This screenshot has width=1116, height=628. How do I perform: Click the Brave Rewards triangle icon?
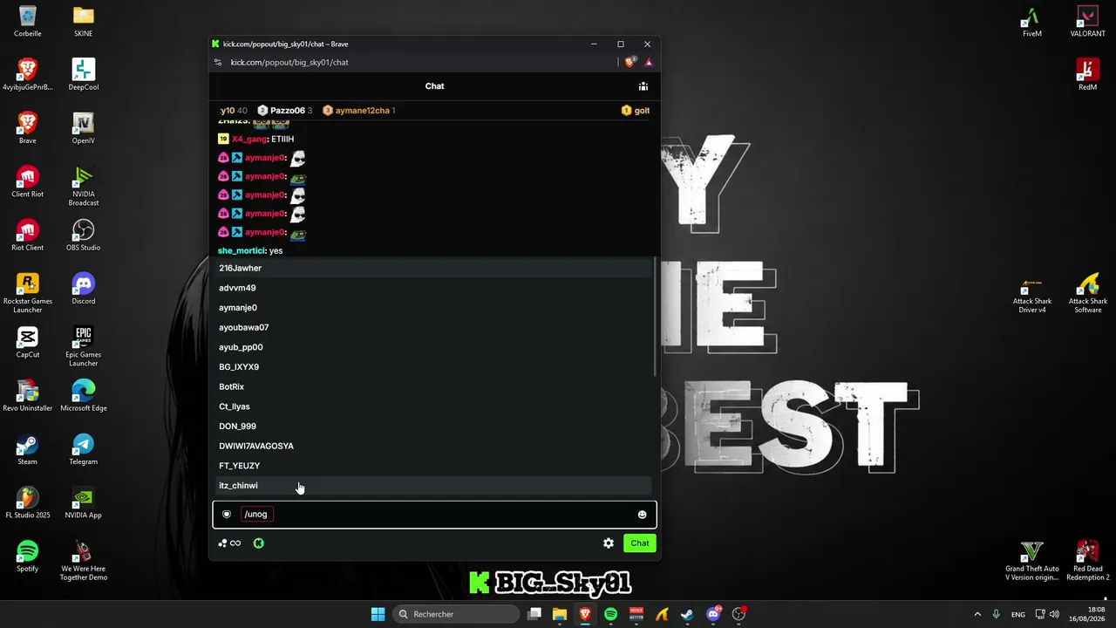coord(649,62)
